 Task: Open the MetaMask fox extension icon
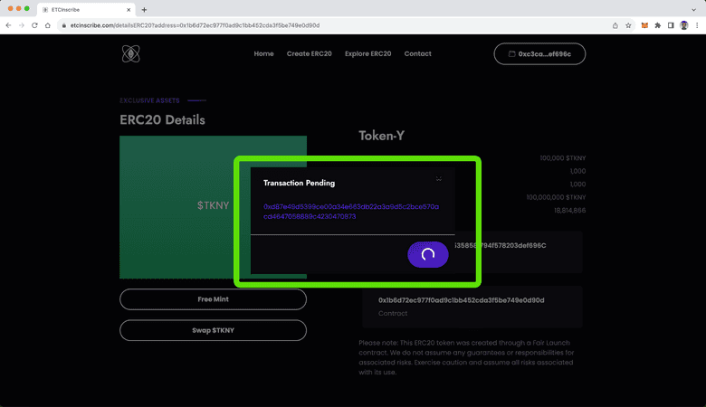[x=644, y=25]
